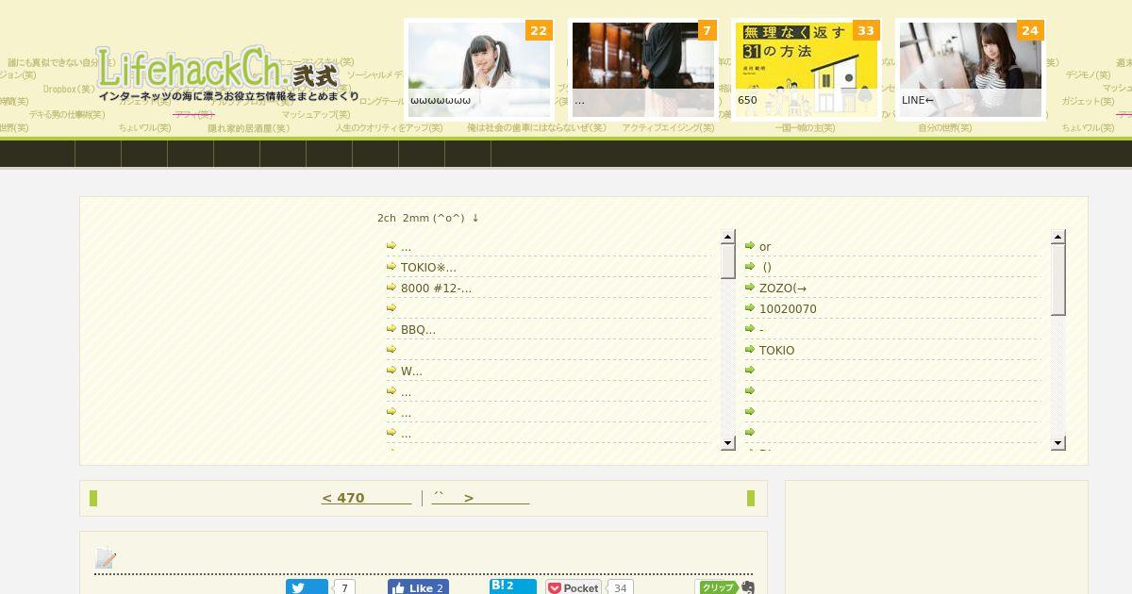Screen dimensions: 1132x594
Task: Click the left list's scroll-up arrow
Action: pyautogui.click(x=727, y=237)
